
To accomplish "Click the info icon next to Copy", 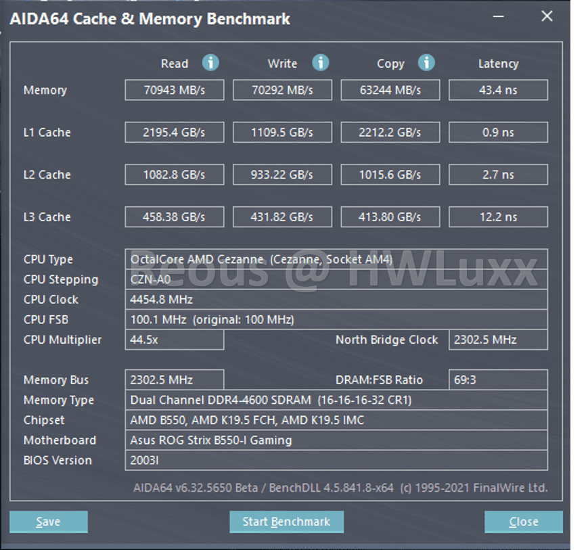I will [x=426, y=63].
